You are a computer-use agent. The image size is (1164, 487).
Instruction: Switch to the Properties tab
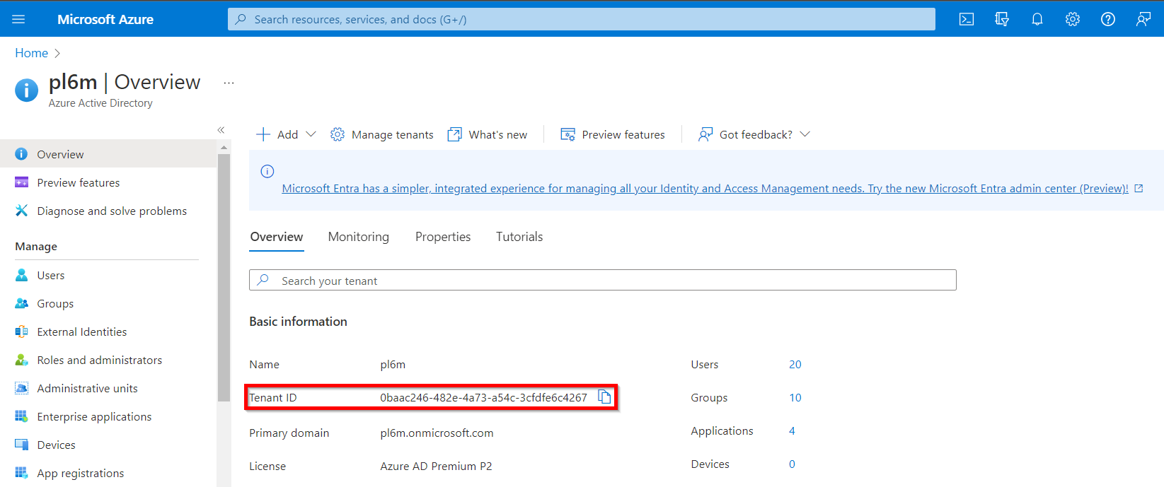[443, 237]
